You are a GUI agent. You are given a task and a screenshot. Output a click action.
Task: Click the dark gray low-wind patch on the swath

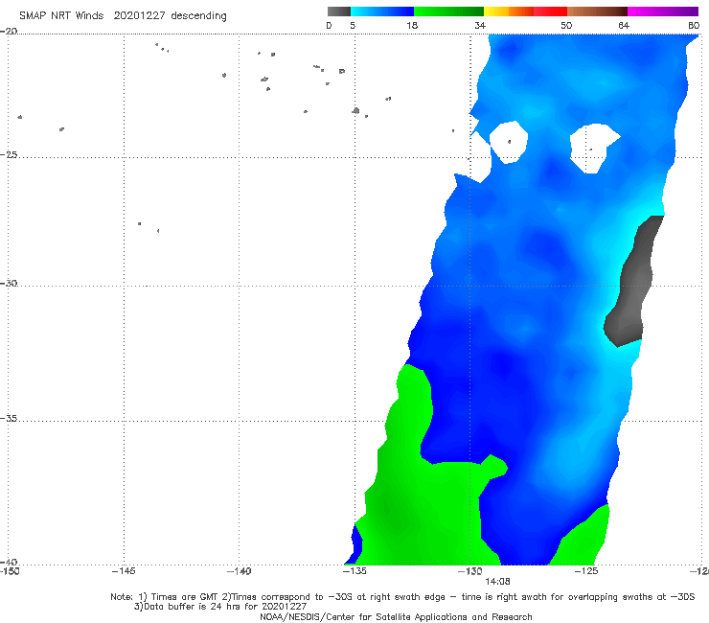(634, 283)
